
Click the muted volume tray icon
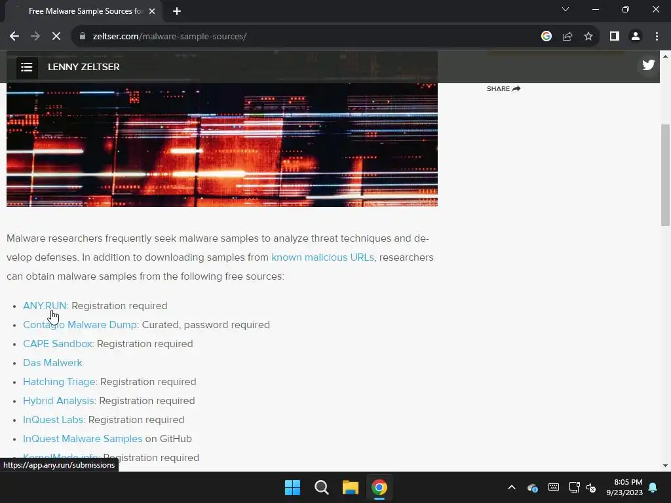click(591, 487)
